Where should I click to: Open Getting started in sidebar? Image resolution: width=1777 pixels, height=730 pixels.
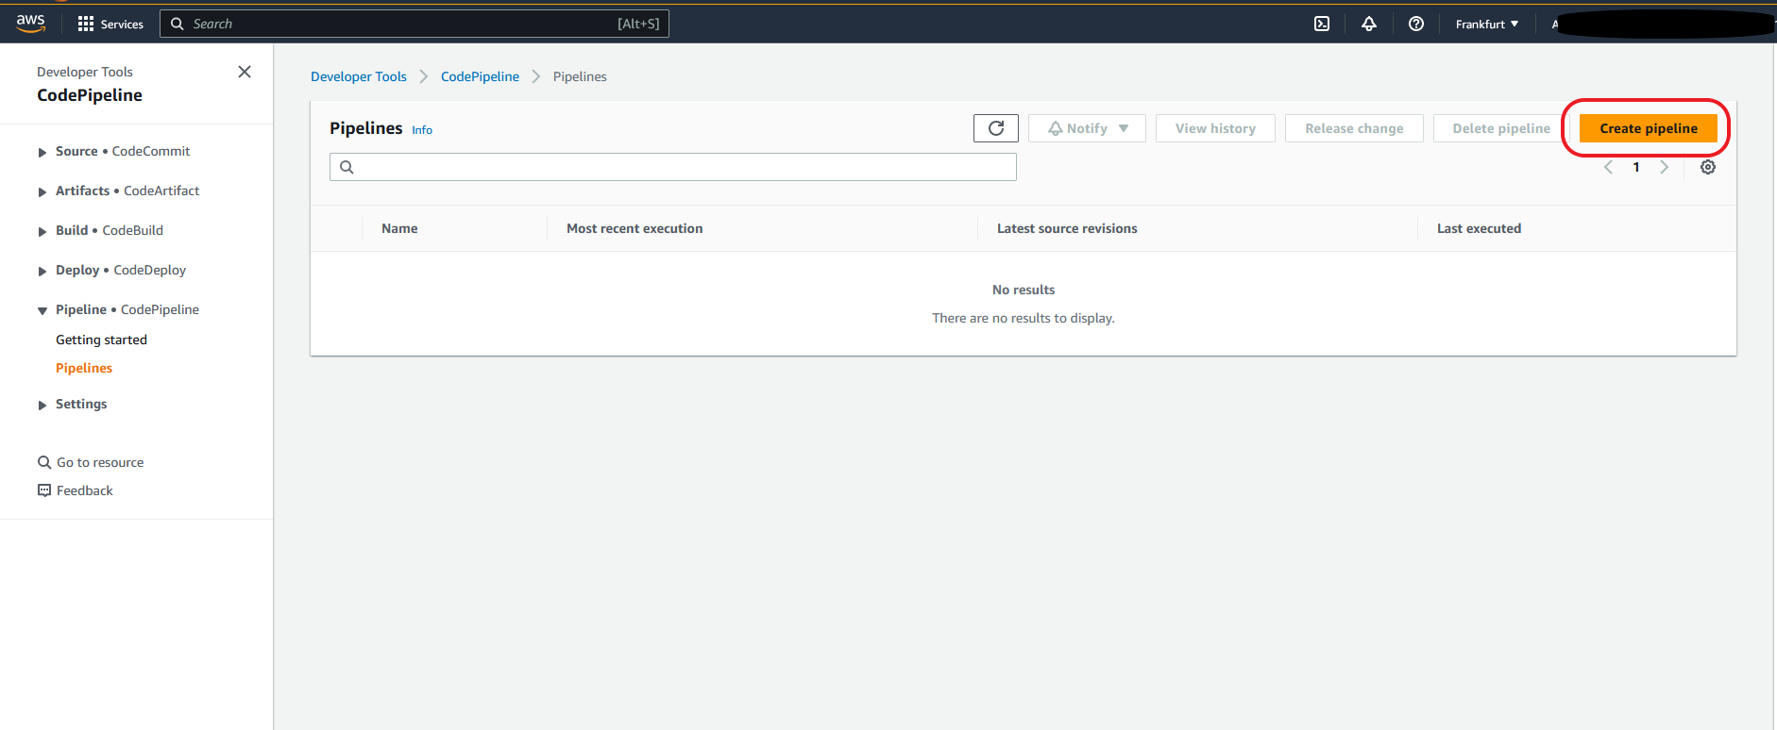tap(101, 340)
